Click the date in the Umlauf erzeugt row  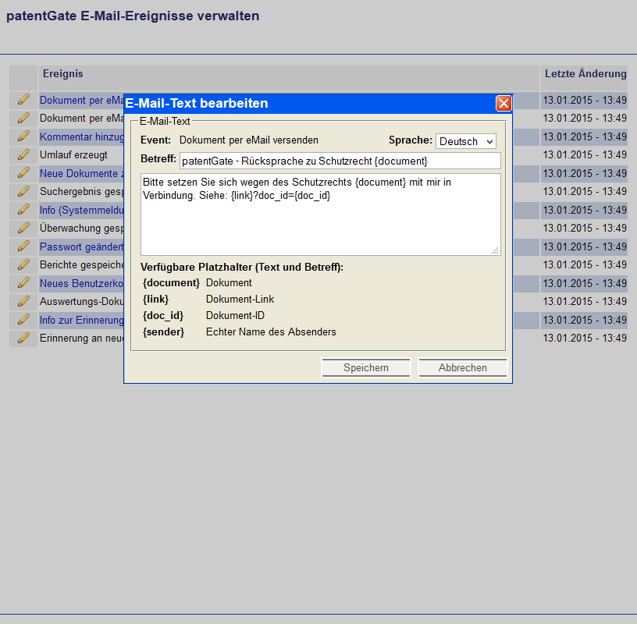tap(585, 154)
